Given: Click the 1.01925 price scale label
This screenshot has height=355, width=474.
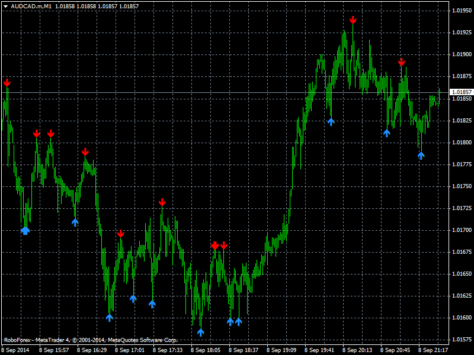Looking at the screenshot, I should (x=462, y=33).
